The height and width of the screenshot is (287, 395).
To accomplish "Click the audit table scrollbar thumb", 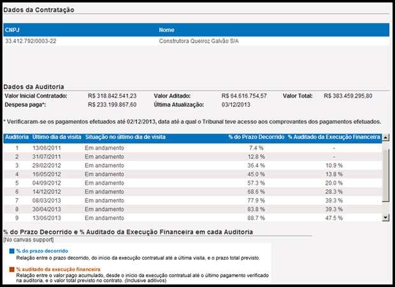I will pos(385,176).
